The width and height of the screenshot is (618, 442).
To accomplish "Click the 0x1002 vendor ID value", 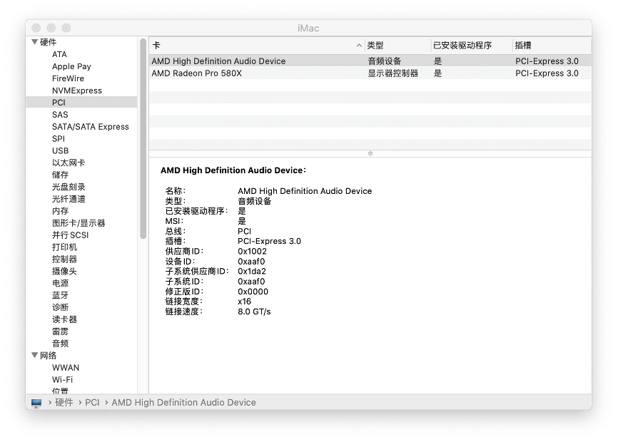I will (252, 252).
